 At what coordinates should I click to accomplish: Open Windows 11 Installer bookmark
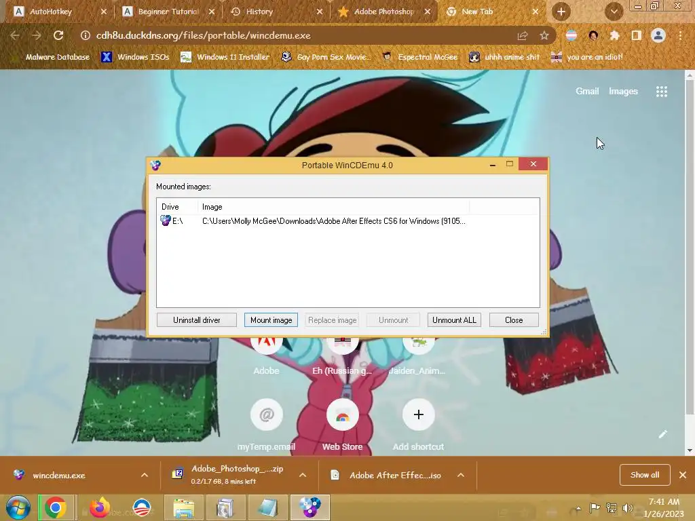[225, 57]
